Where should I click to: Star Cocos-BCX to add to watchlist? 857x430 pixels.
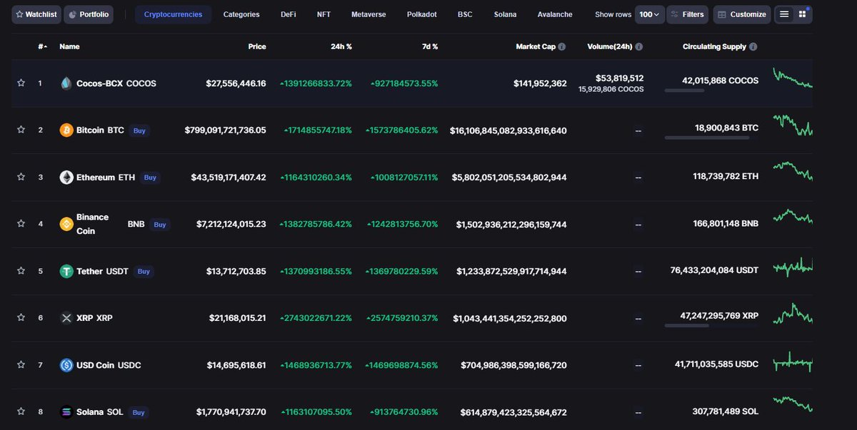21,83
